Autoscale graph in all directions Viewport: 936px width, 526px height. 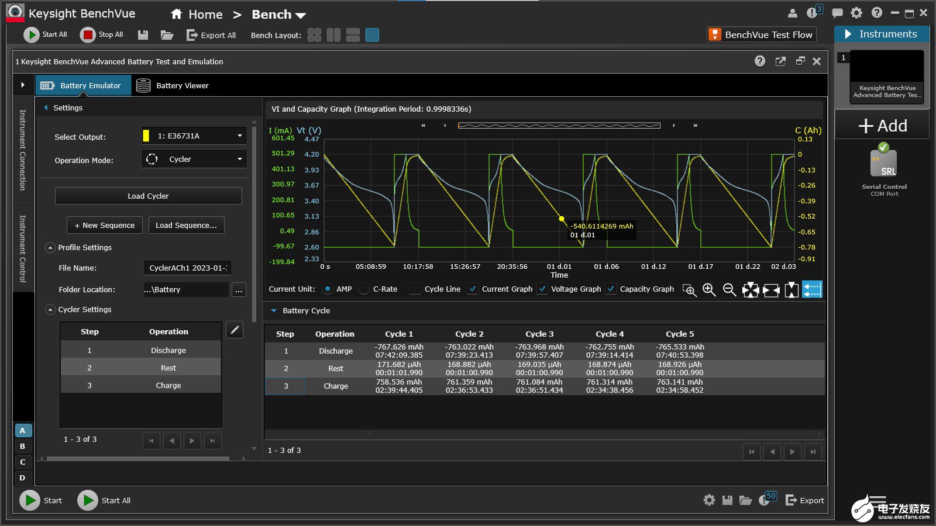[751, 290]
